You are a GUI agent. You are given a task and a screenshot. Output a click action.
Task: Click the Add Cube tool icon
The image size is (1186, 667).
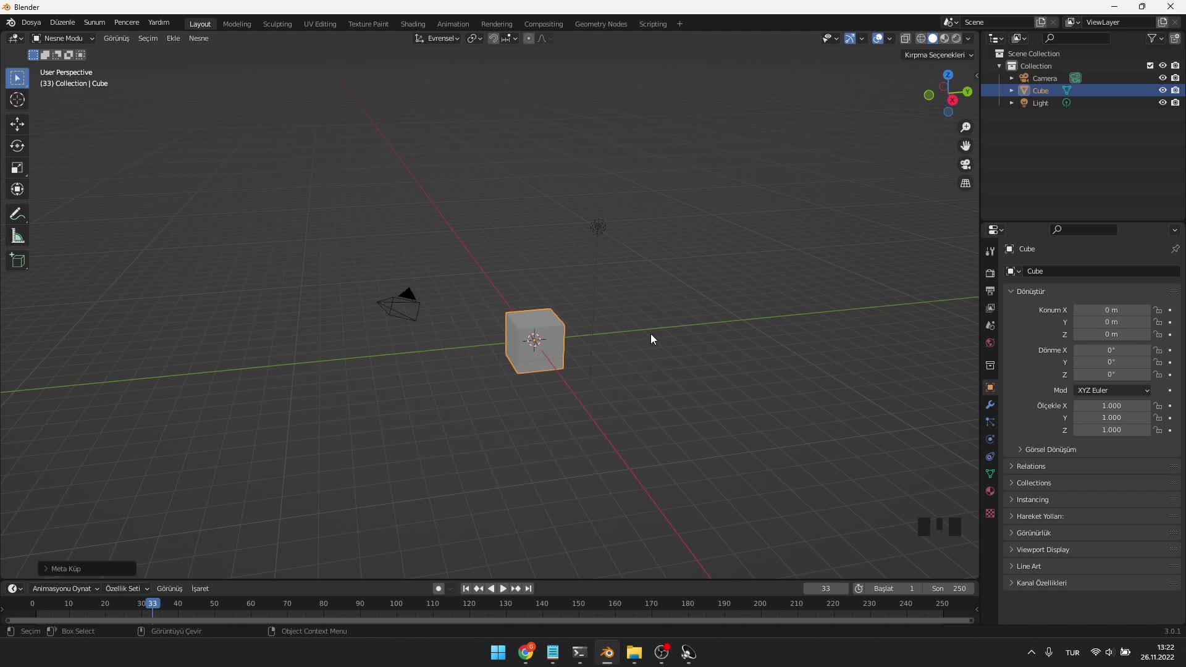coord(18,261)
